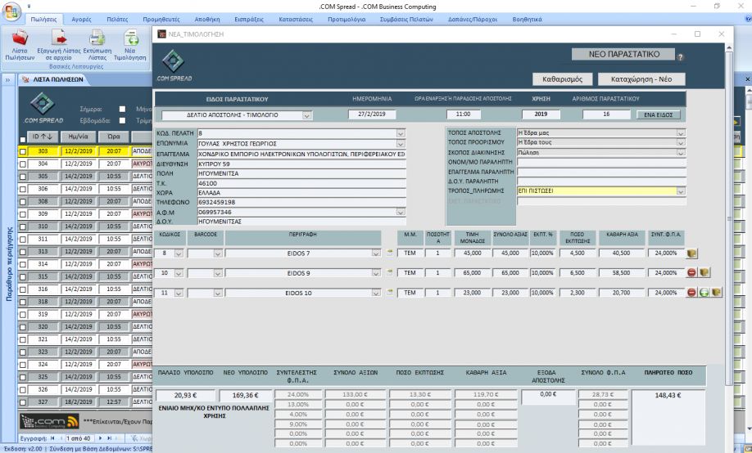Click note icon next to EIDOS 7
Viewport: 752px width, 453px height.
pos(389,253)
